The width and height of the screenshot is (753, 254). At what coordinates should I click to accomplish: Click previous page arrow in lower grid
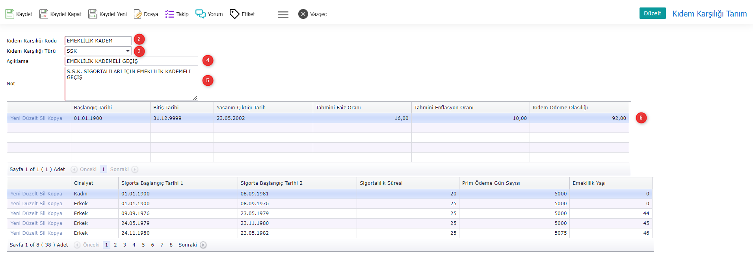click(x=77, y=245)
